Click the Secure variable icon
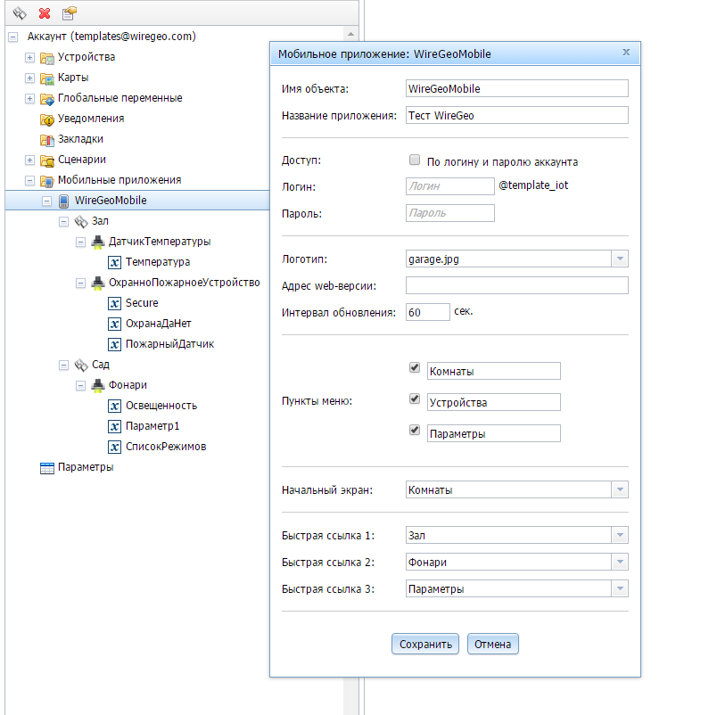The image size is (717, 715). tap(114, 303)
